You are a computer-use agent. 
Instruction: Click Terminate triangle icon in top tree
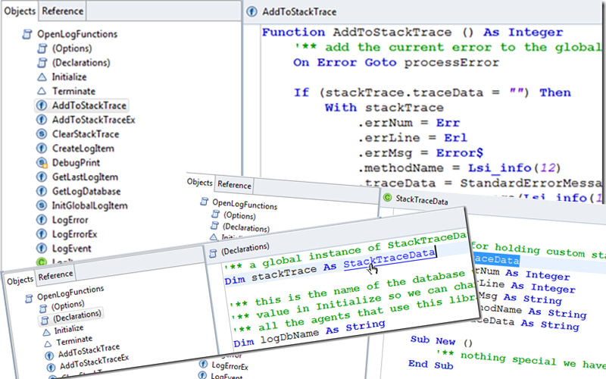tap(42, 91)
